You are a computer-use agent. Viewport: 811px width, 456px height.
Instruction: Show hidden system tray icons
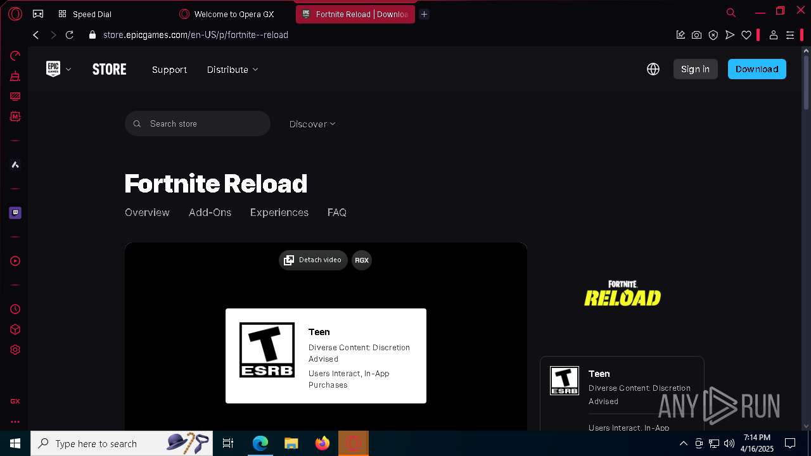click(683, 443)
